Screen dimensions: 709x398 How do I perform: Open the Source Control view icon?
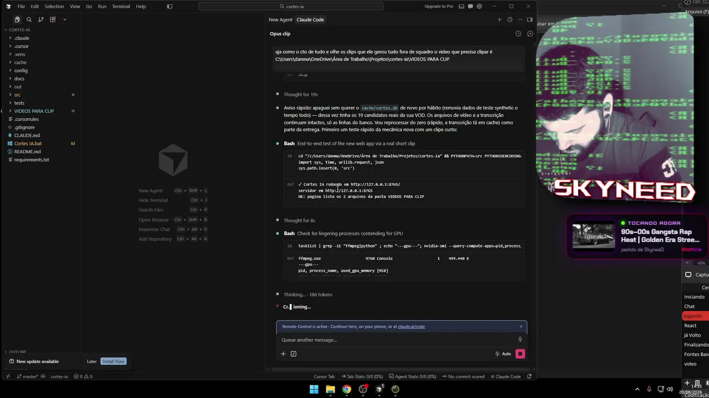(x=40, y=19)
